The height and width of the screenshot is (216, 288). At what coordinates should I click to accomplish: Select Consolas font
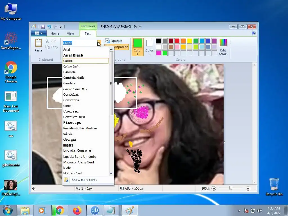tap(86, 94)
